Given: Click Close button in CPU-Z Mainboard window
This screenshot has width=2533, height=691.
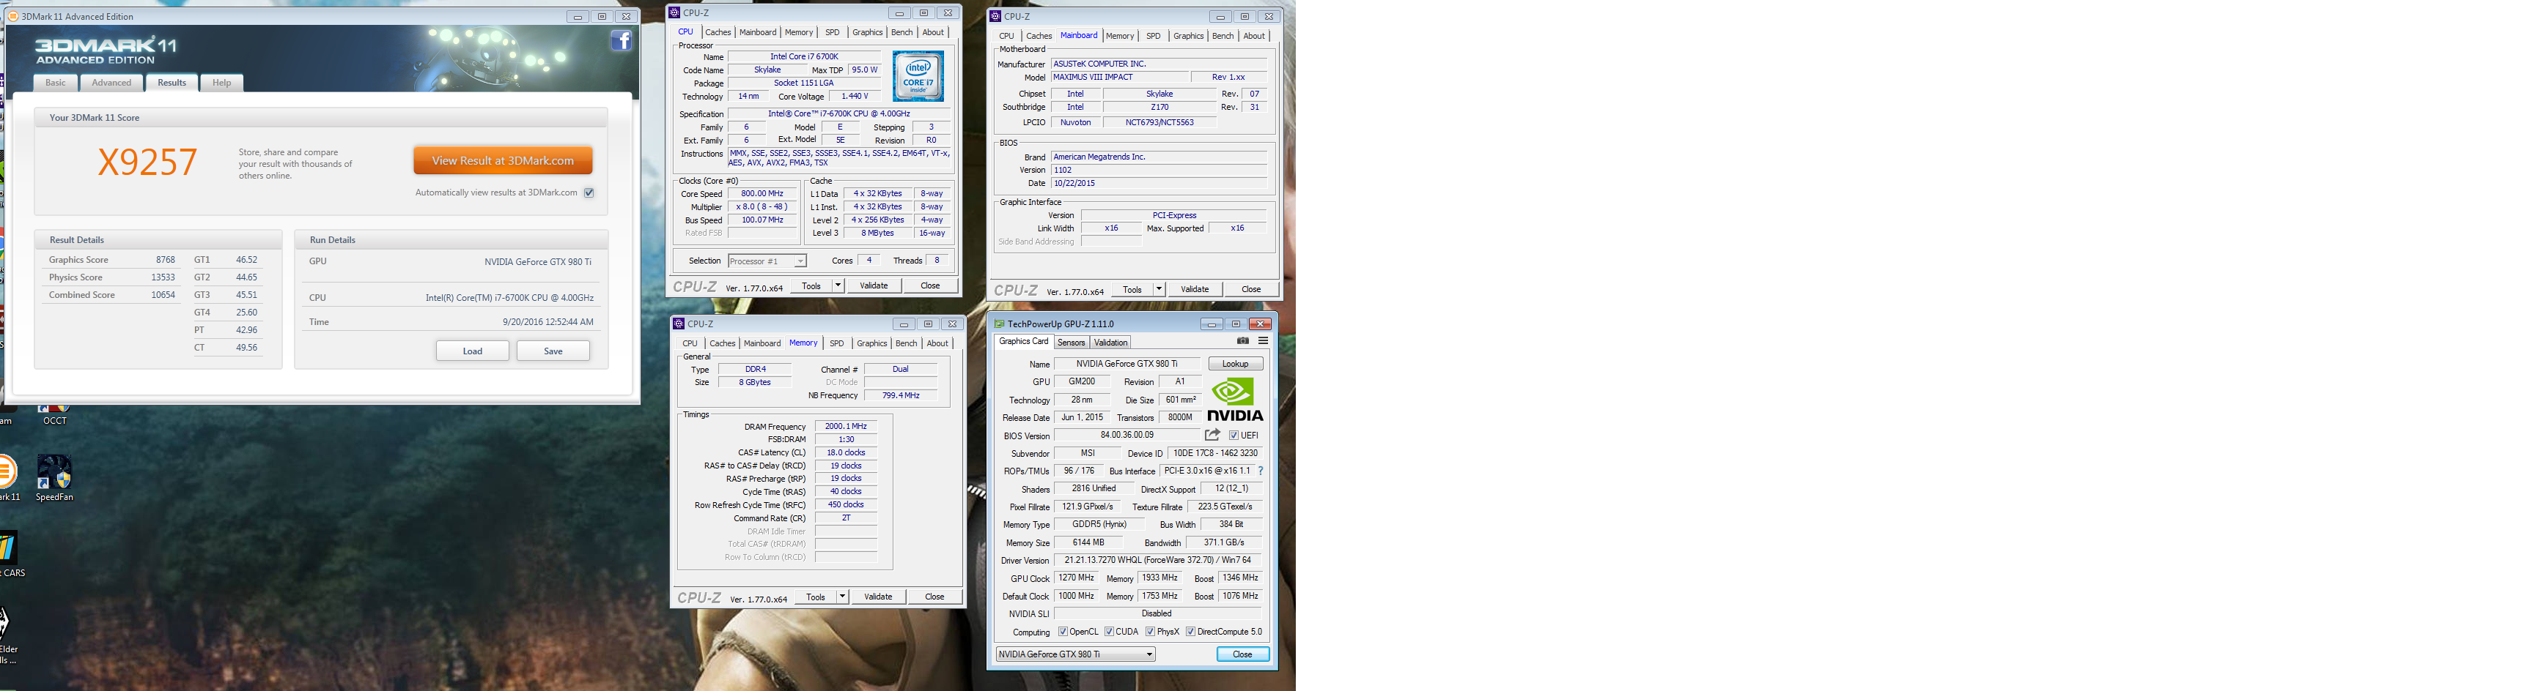Looking at the screenshot, I should (x=1251, y=290).
